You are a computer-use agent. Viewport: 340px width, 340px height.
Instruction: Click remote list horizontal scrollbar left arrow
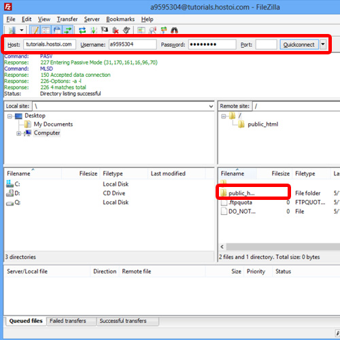pyautogui.click(x=222, y=247)
